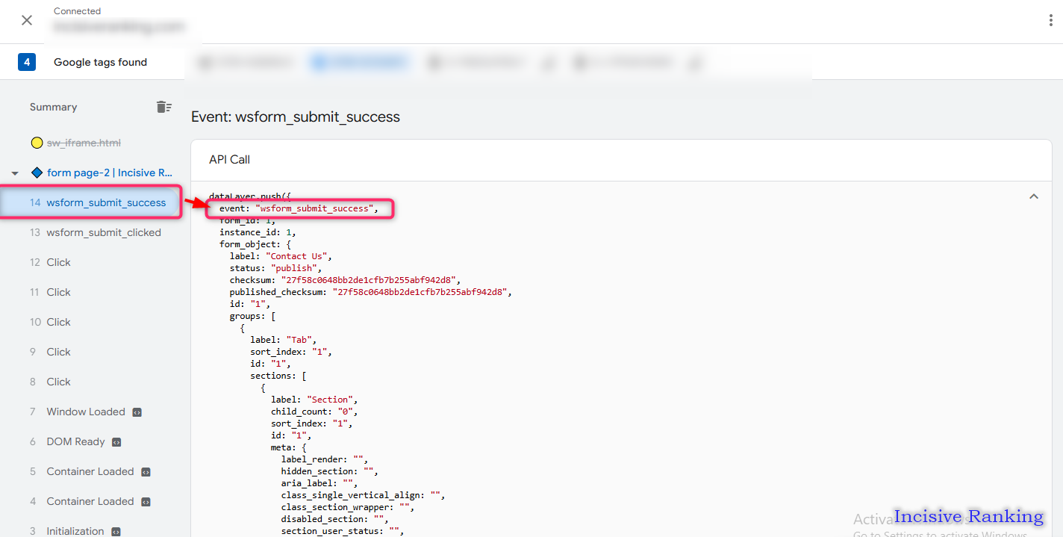Click the form_object: { code line
This screenshot has height=537, width=1063.
pos(255,244)
